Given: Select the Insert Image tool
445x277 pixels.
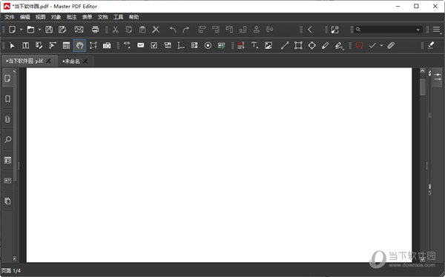Looking at the screenshot, I should [x=268, y=45].
